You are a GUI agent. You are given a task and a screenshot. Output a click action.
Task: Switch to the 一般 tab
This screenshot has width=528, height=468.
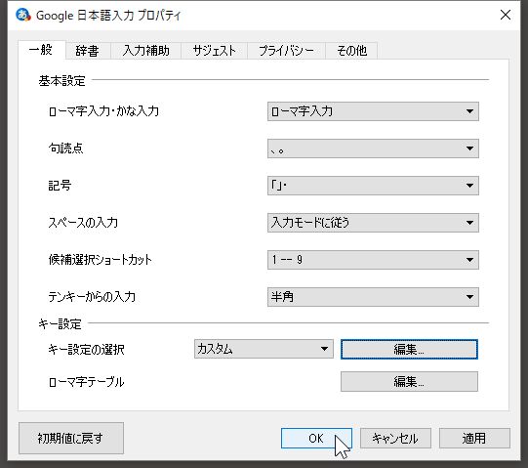(41, 50)
